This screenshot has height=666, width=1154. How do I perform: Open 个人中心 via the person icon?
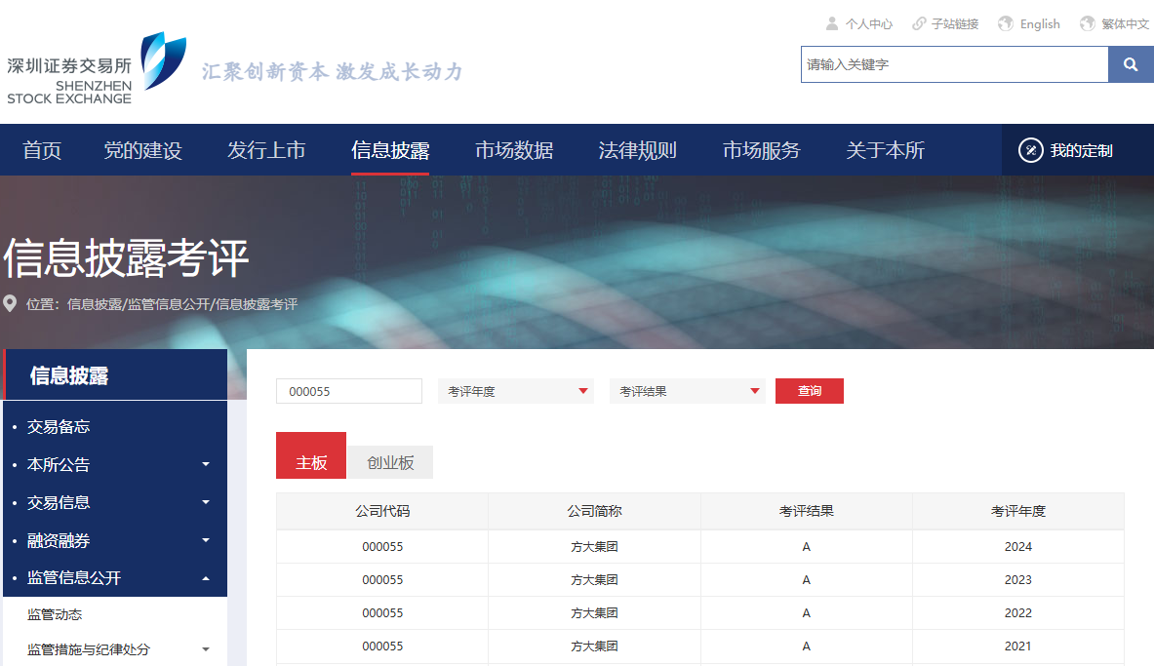pyautogui.click(x=832, y=22)
